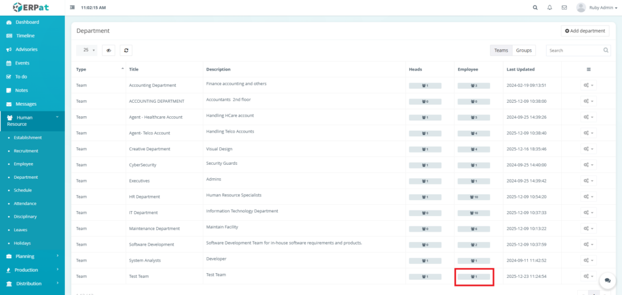Select the Teams view toggle
622x295 pixels.
tap(501, 50)
